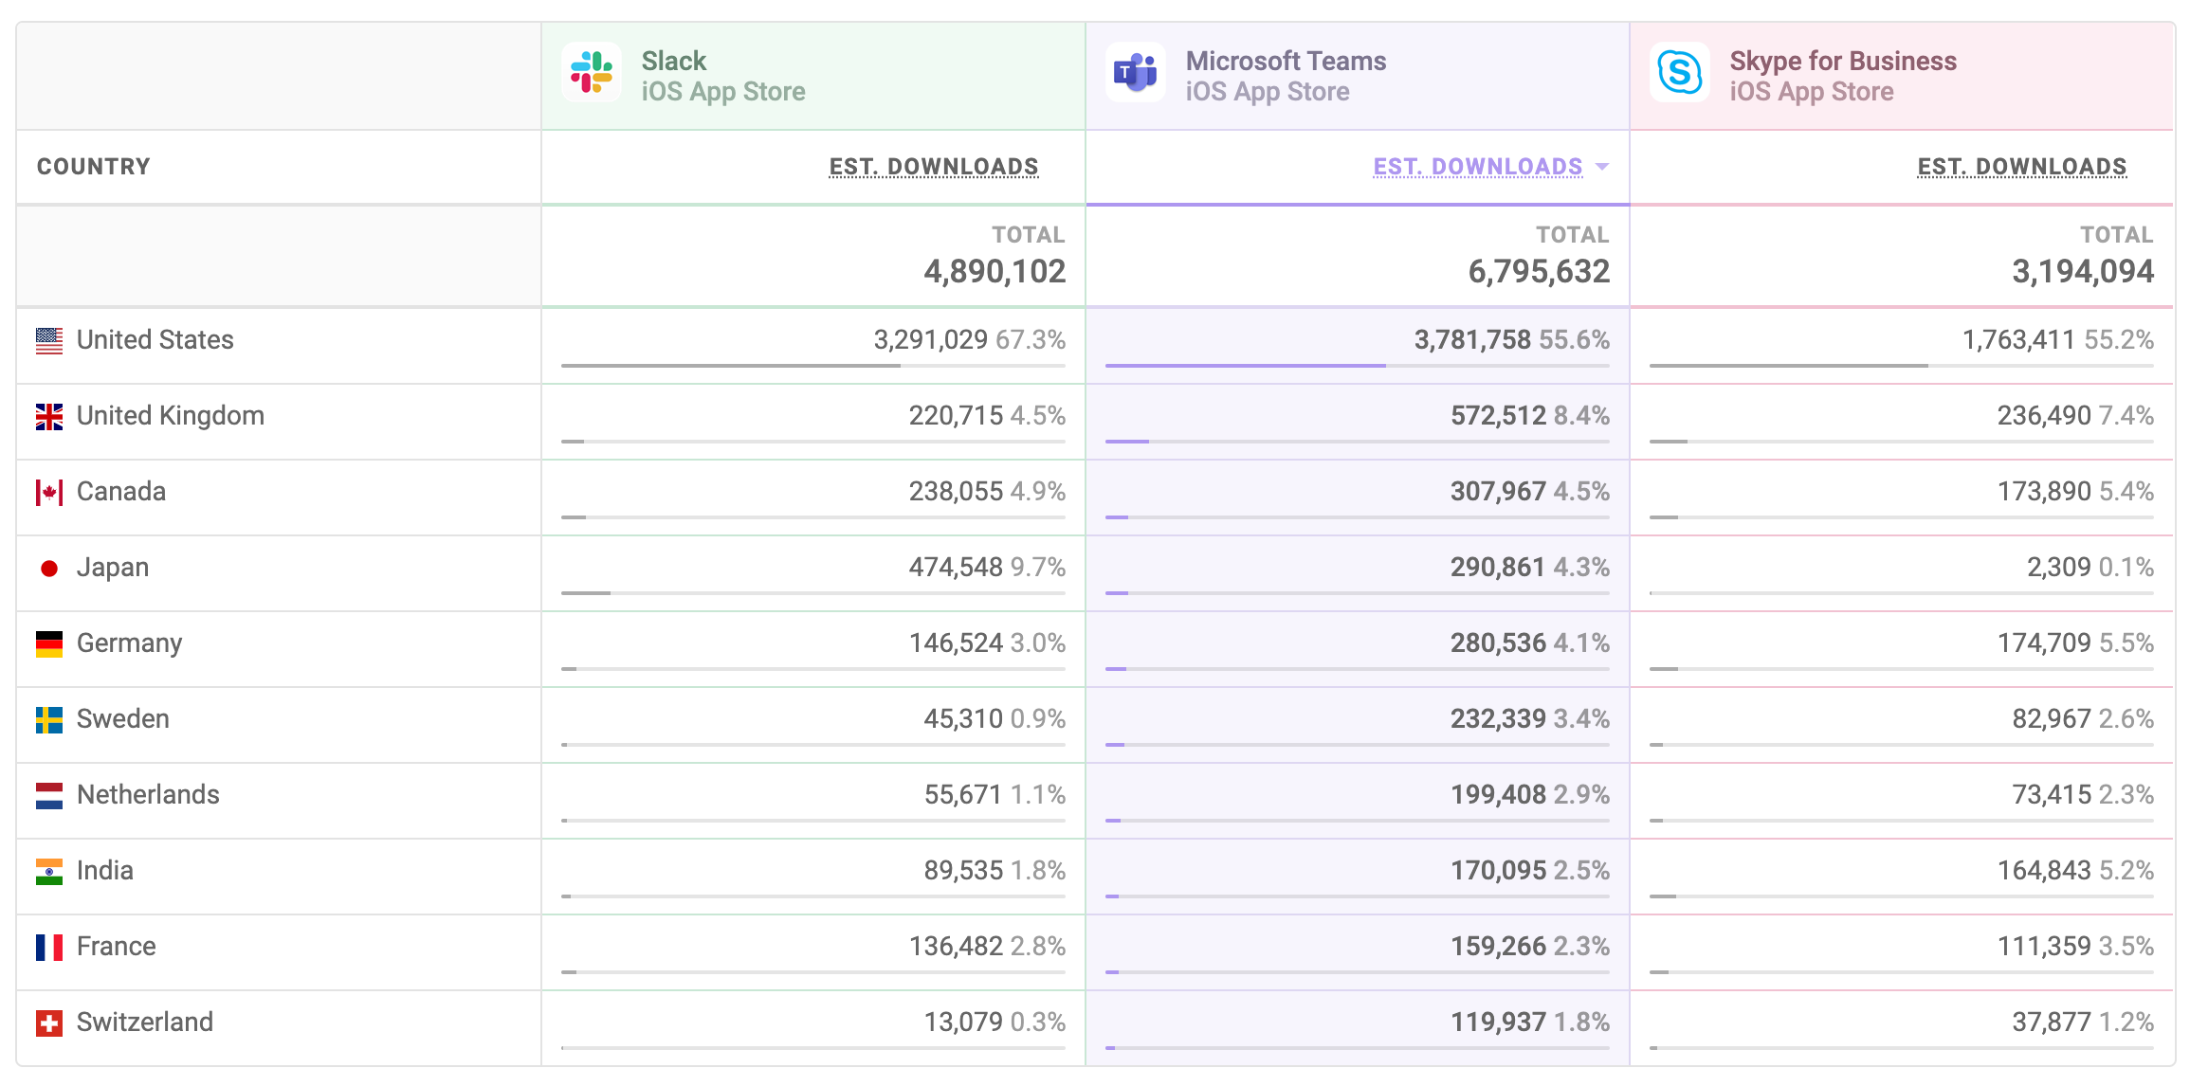
Task: Click Skype India downloads 164,843
Action: [2044, 870]
